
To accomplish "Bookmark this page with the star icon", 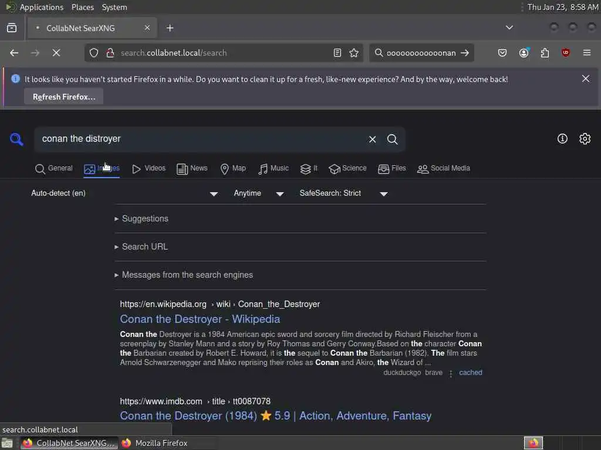I will [x=354, y=53].
